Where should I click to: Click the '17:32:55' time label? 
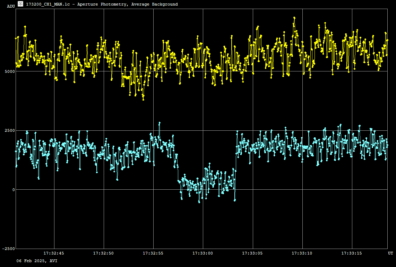pos(153,253)
